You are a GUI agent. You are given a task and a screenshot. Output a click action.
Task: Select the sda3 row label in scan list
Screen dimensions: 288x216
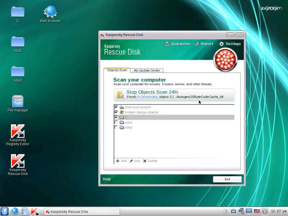[x=129, y=127]
